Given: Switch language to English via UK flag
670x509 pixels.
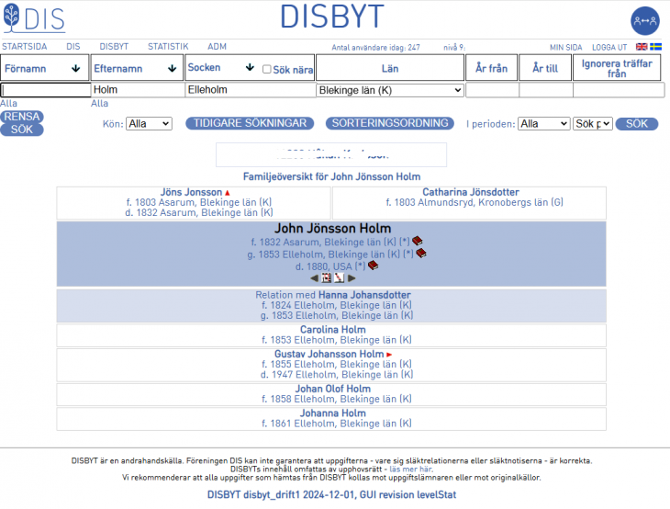Looking at the screenshot, I should click(x=642, y=47).
